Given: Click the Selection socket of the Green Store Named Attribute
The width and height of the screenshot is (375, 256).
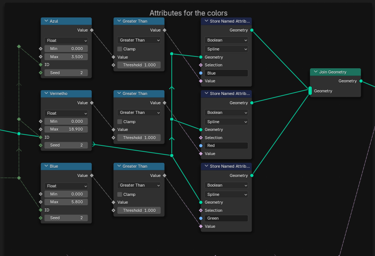Looking at the screenshot, I should [x=201, y=210].
